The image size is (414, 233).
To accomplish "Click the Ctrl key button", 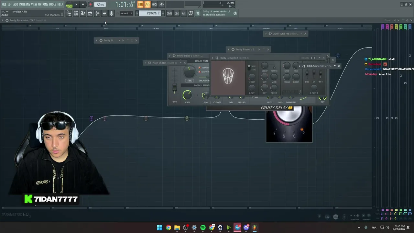I will (x=177, y=13).
